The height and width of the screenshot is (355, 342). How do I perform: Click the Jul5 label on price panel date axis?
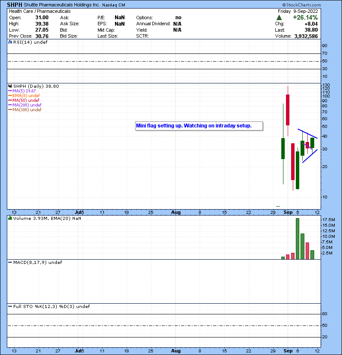80,212
